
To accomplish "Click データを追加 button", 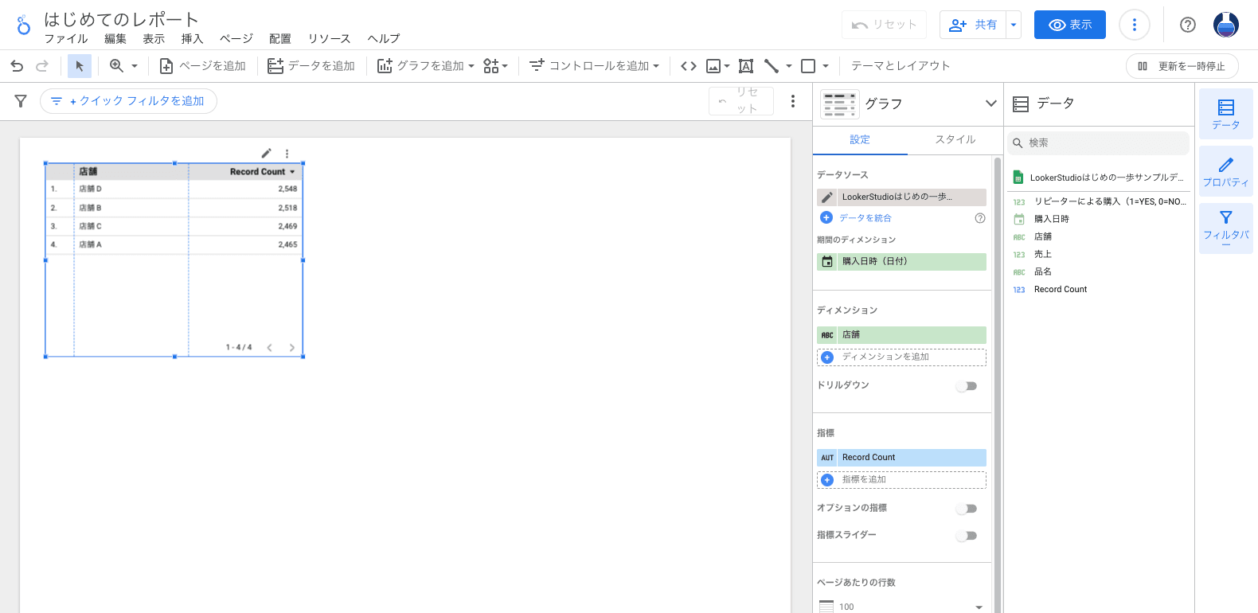I will coord(311,66).
